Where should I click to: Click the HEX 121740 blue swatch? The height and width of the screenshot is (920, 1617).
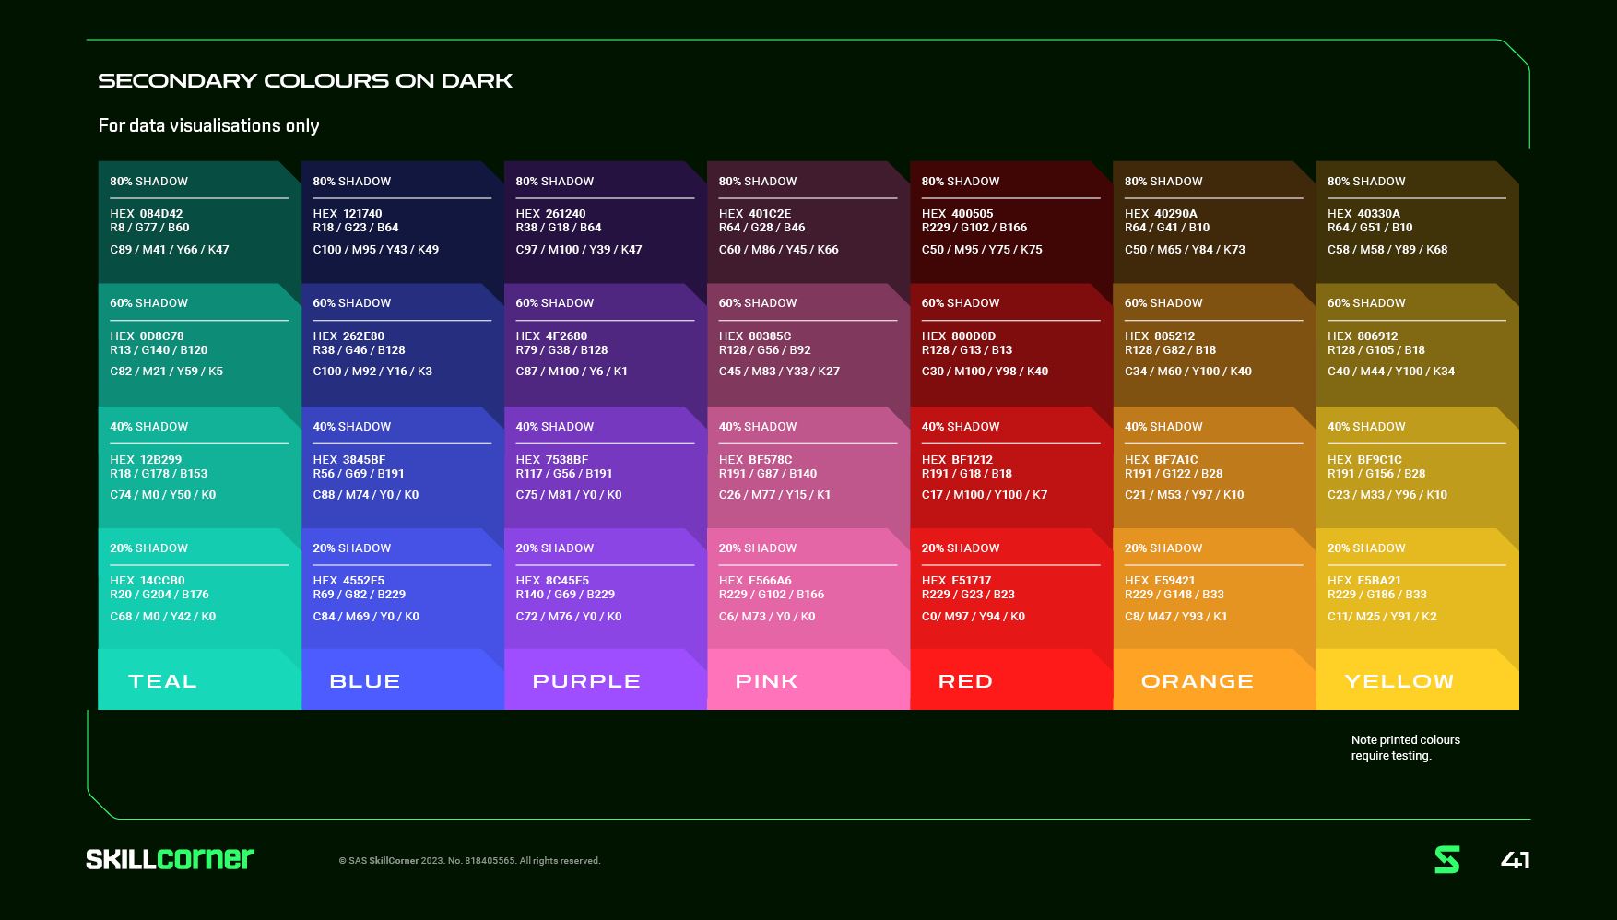click(403, 222)
